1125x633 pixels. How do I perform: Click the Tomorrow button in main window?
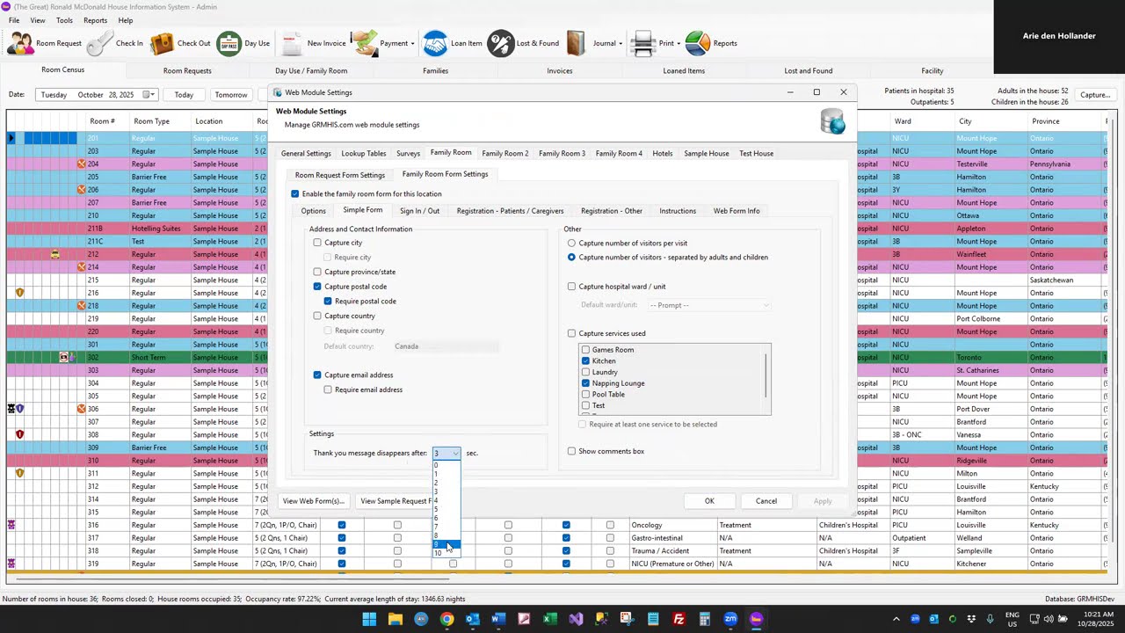coord(231,95)
